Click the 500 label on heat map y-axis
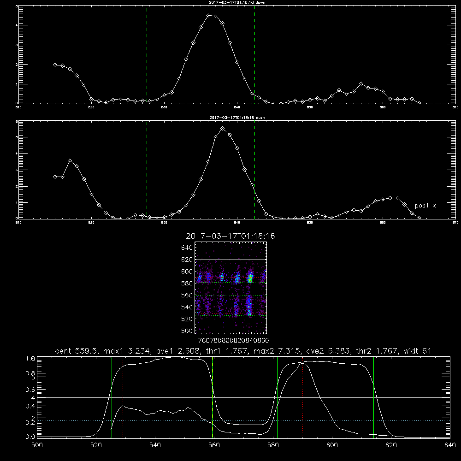Screen dimensions: 461x461 pos(187,331)
